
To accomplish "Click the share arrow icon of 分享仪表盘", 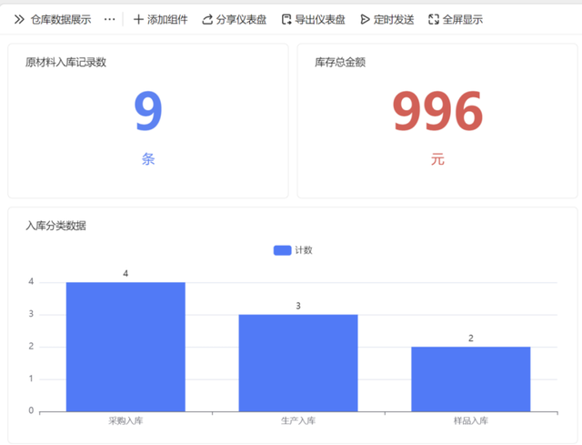I will tap(207, 19).
